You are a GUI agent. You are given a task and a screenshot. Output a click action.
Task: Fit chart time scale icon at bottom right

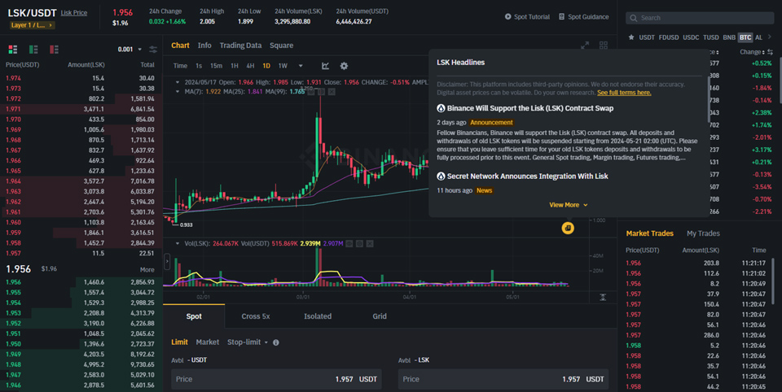[x=603, y=298]
